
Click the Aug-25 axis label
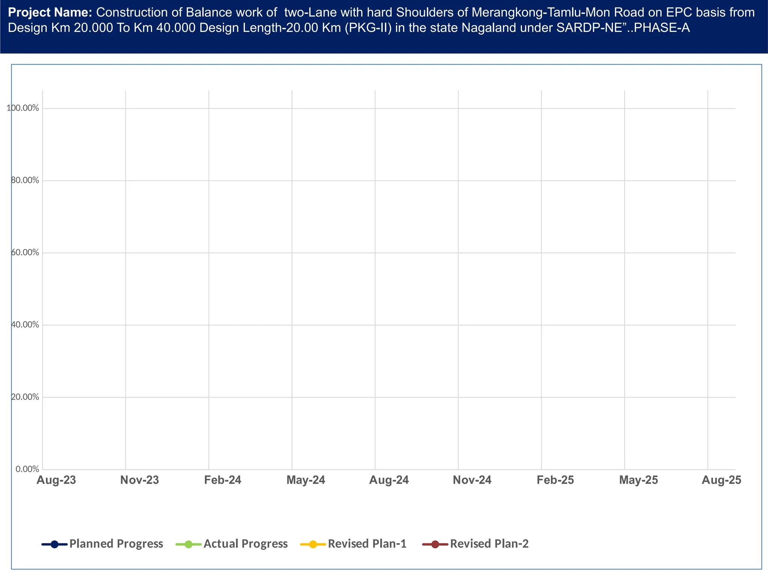click(x=721, y=480)
